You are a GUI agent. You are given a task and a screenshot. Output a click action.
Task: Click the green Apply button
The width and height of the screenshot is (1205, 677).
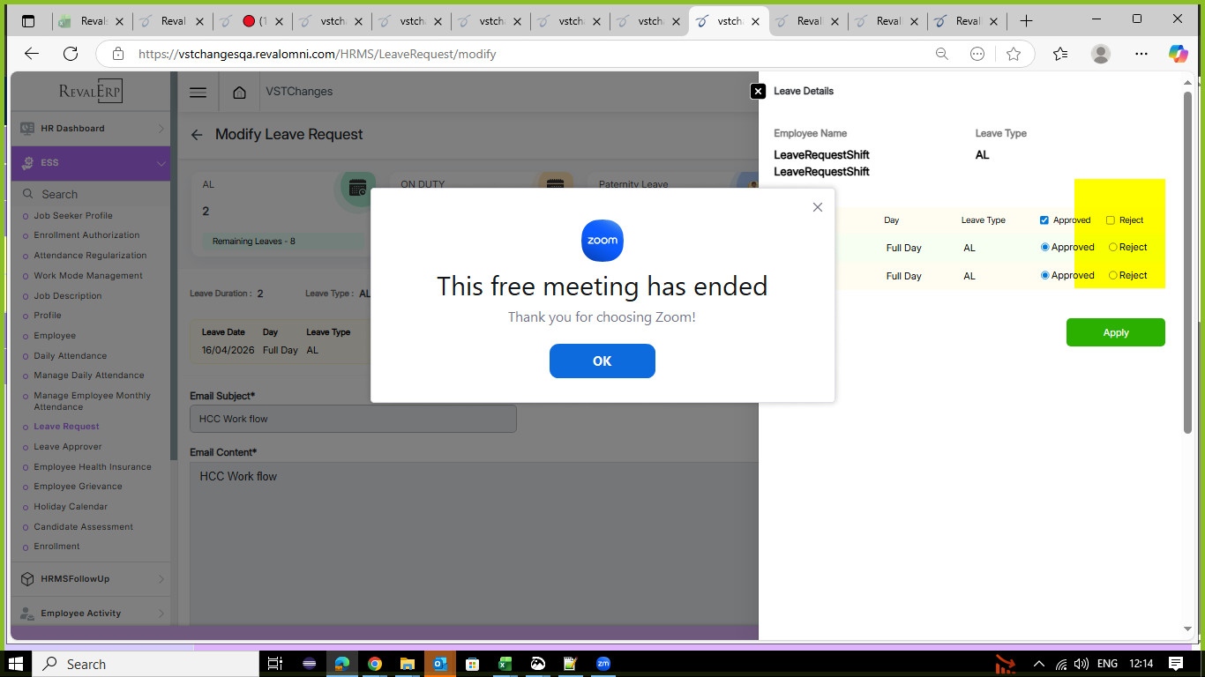(x=1115, y=332)
